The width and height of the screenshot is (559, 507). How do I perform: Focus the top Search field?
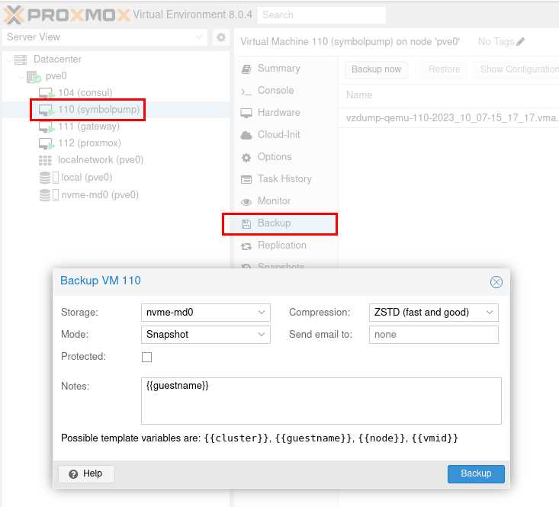click(x=321, y=15)
